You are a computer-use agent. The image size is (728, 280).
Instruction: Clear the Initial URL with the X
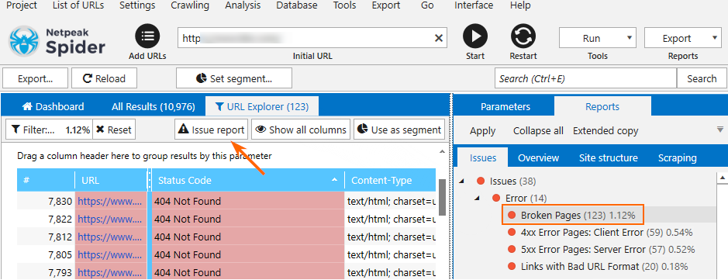point(438,38)
